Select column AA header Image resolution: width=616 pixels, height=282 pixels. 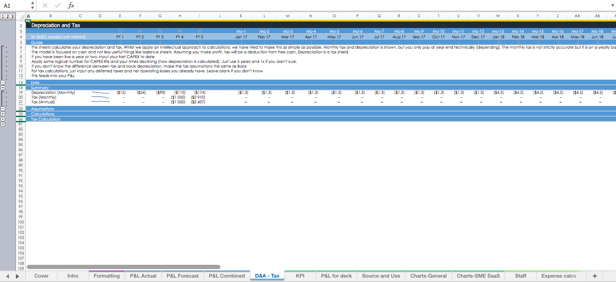[x=577, y=16]
